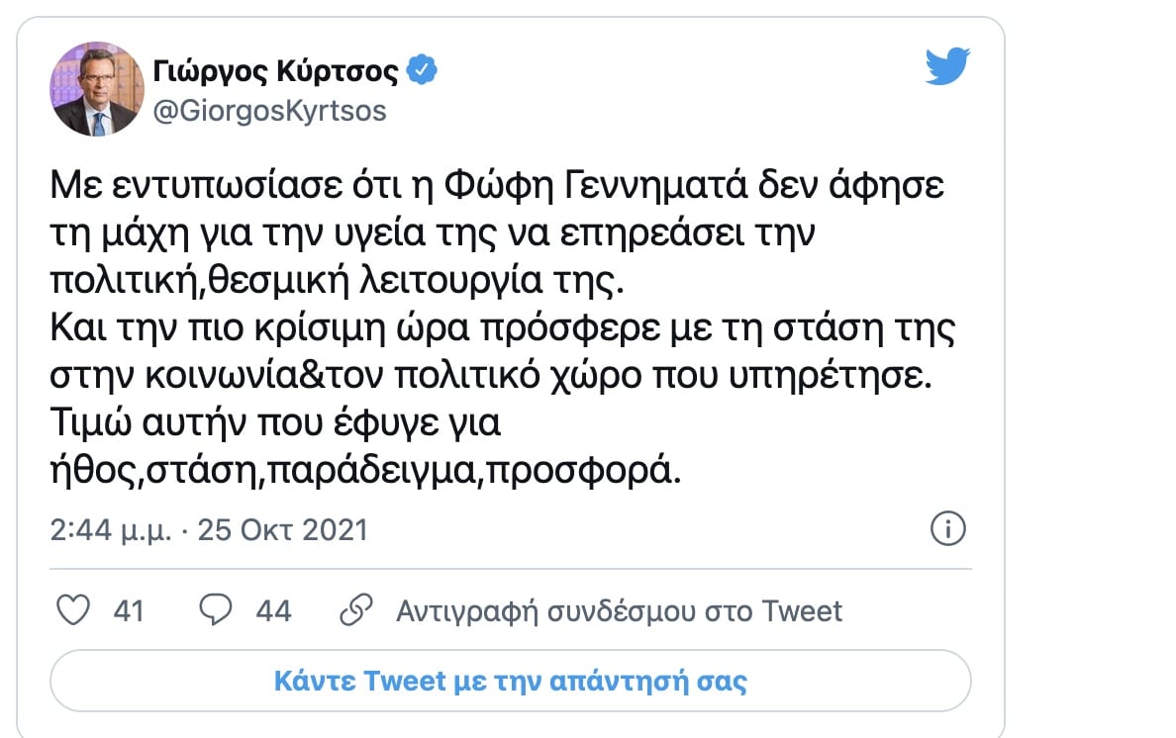Open Γιώργος Κύρτσος profile picture
The width and height of the screenshot is (1176, 738).
97,89
